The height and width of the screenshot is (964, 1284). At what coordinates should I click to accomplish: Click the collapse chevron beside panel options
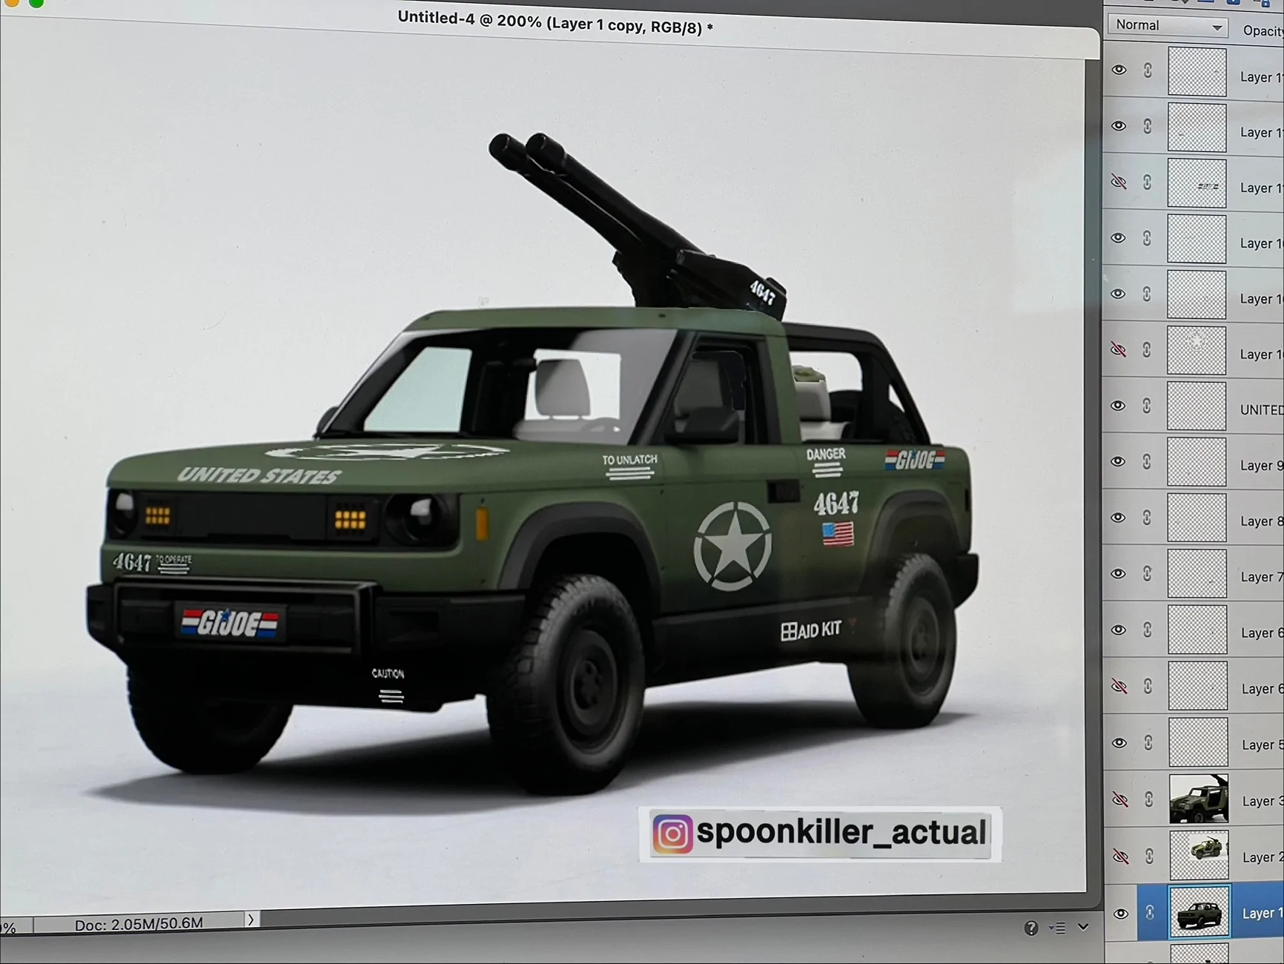(x=1083, y=927)
